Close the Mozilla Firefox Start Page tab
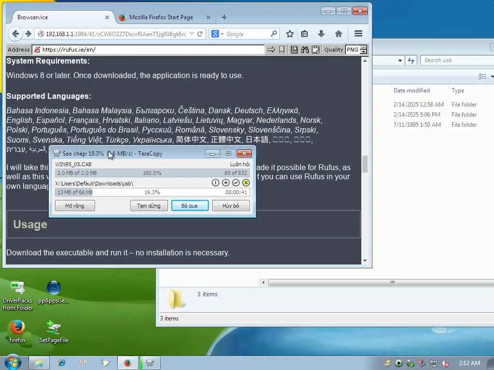The width and height of the screenshot is (494, 370). point(208,17)
